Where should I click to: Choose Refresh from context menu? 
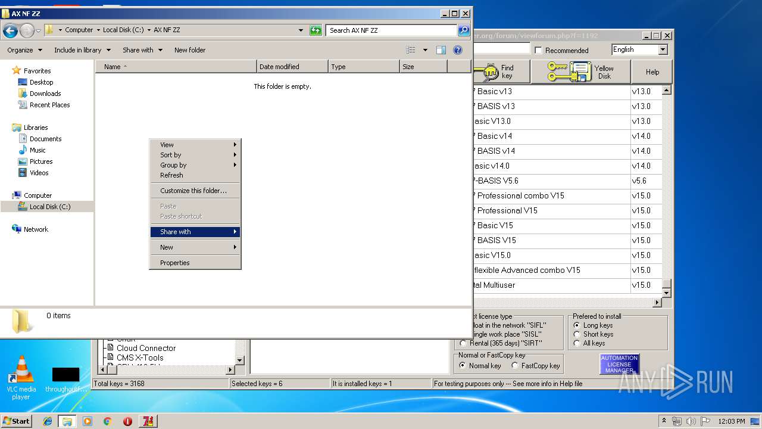click(x=195, y=175)
